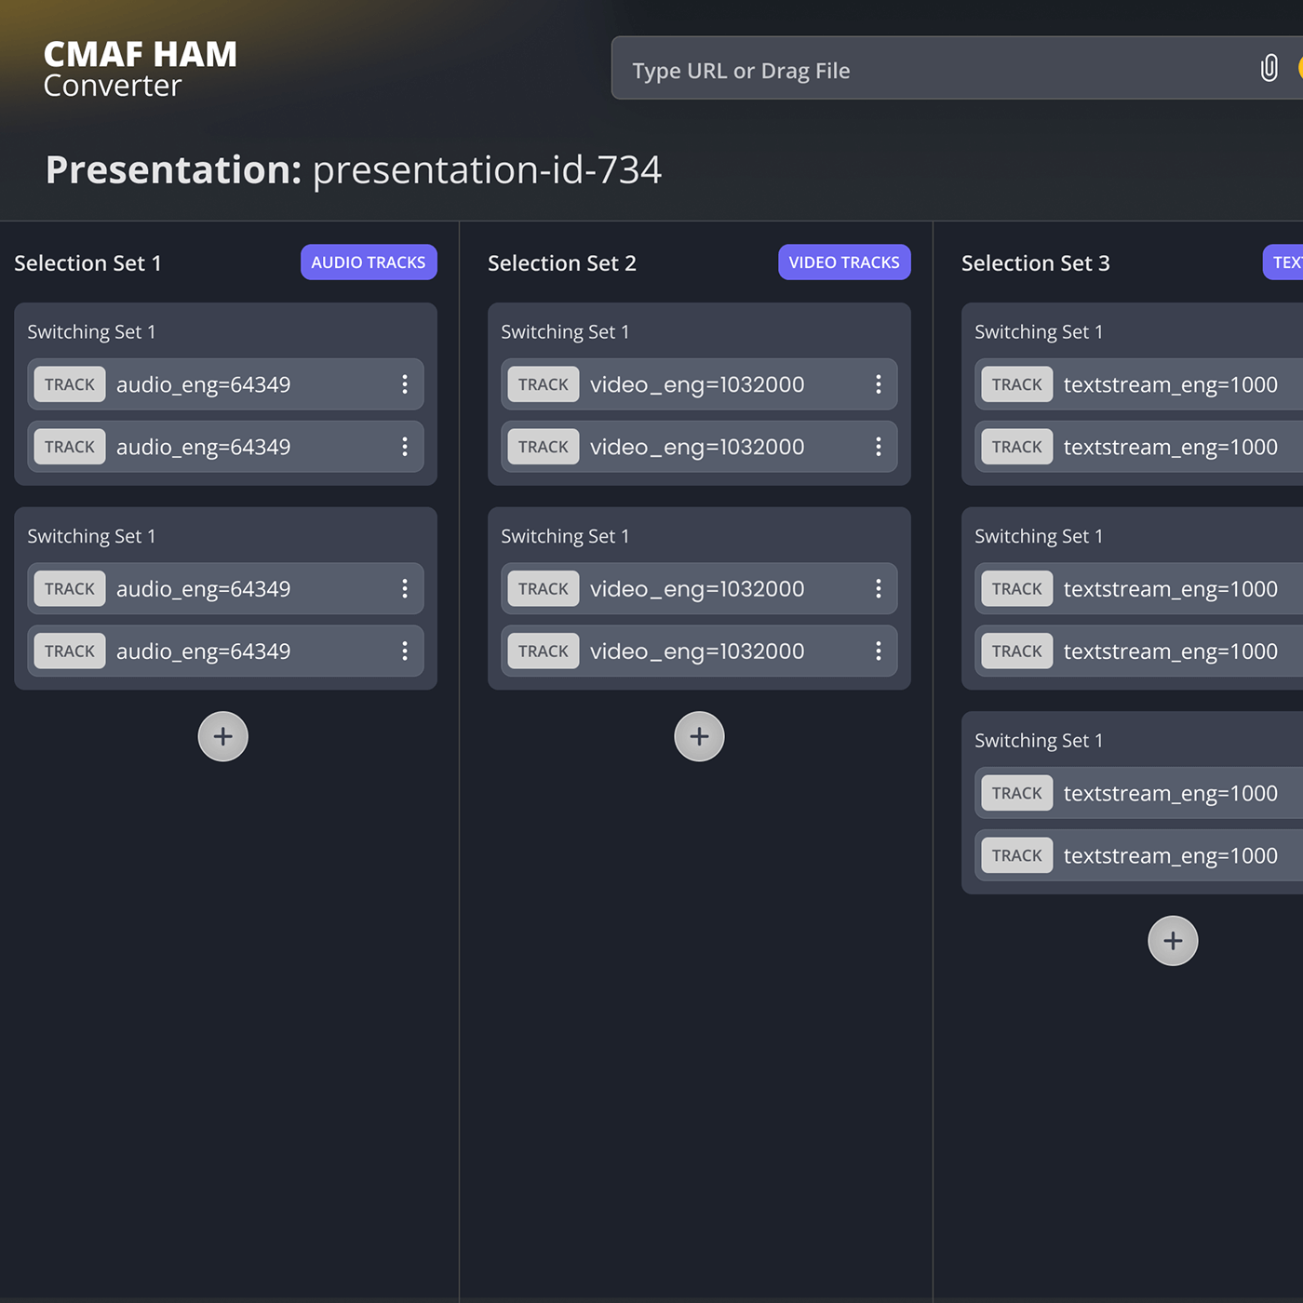
Task: Open options for the topmost audio_eng=64349 track
Action: click(x=405, y=384)
